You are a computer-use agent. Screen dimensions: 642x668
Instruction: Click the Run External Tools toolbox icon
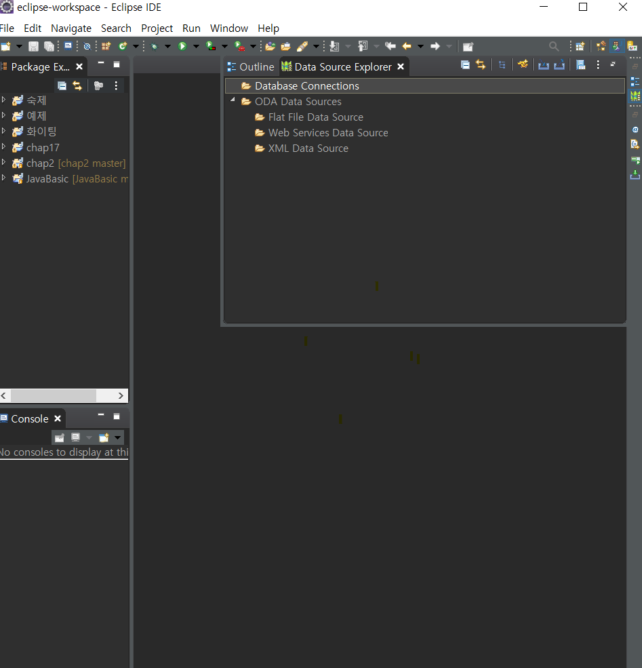240,46
